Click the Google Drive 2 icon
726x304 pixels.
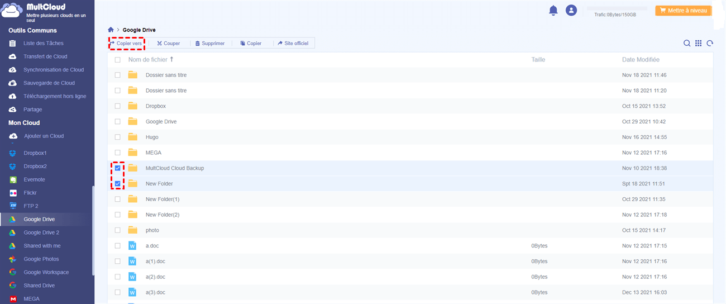click(13, 232)
